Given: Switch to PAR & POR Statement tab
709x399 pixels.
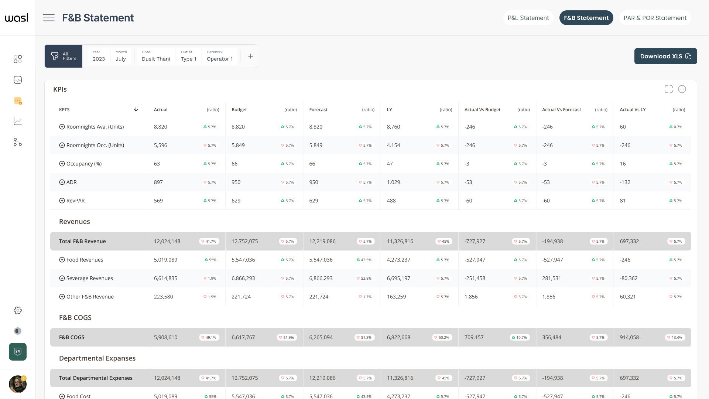Looking at the screenshot, I should point(655,18).
